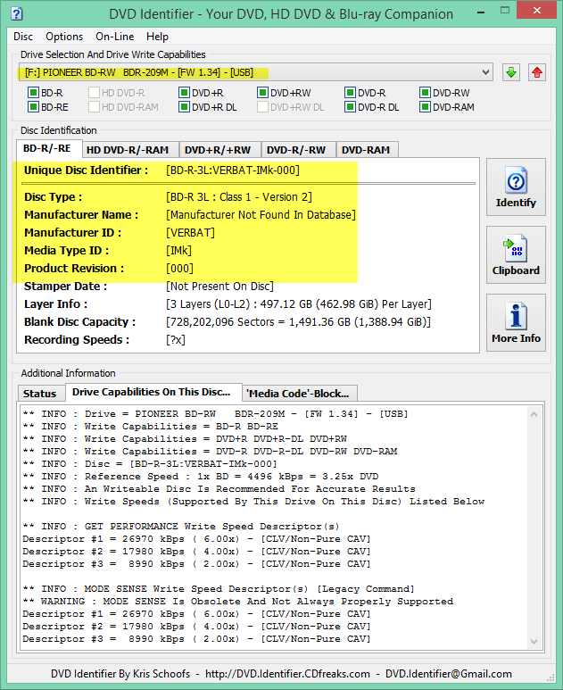Open the Disc menu

pos(23,37)
